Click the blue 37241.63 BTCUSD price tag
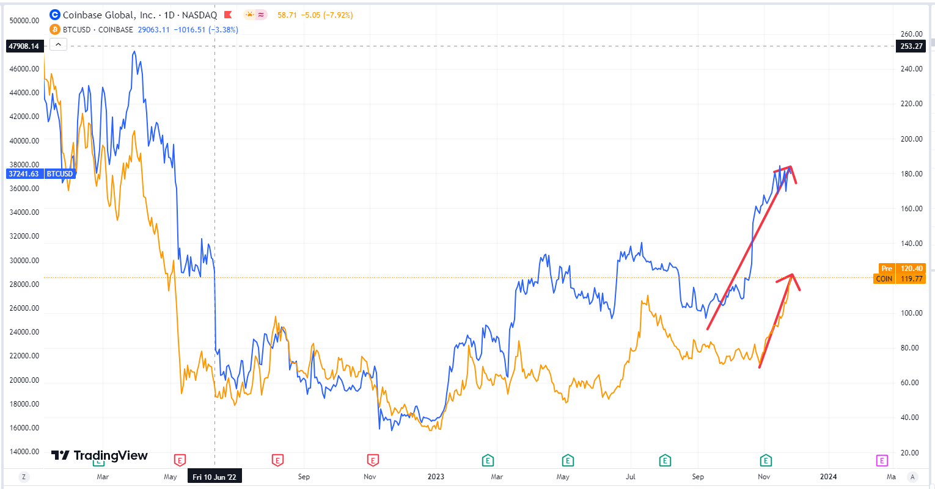 point(41,174)
